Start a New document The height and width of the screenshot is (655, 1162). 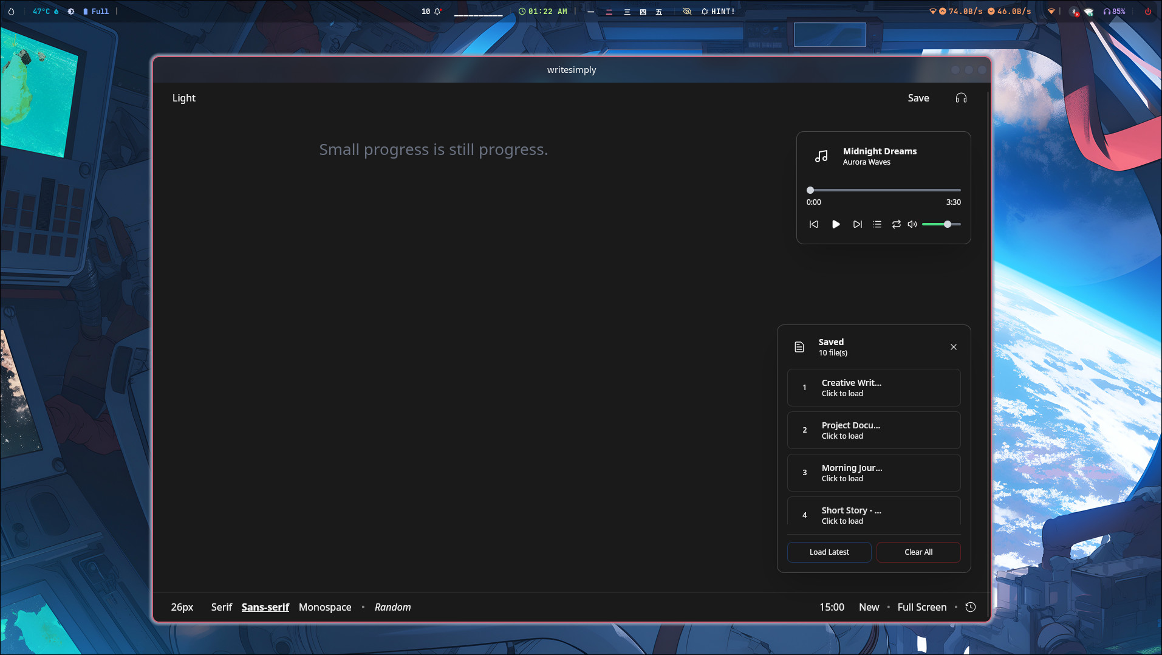(869, 607)
